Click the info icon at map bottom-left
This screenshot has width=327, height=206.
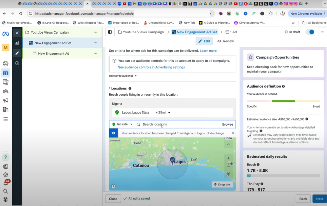(x=113, y=186)
